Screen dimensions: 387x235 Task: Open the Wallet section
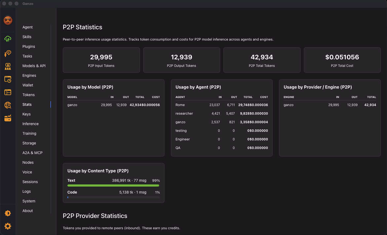28,85
